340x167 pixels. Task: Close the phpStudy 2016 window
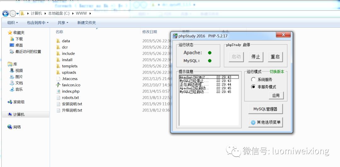(283, 35)
